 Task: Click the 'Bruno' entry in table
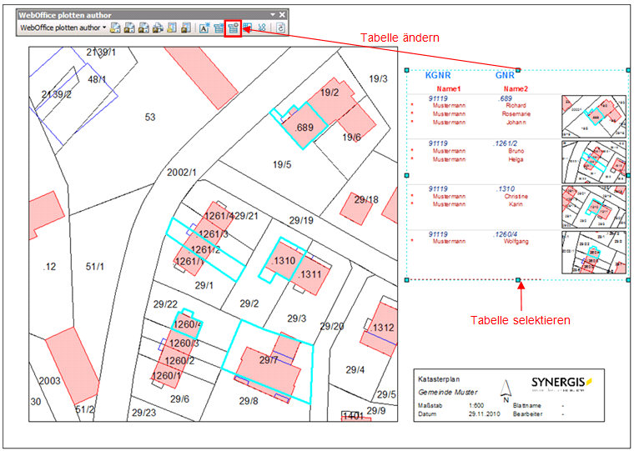516,151
